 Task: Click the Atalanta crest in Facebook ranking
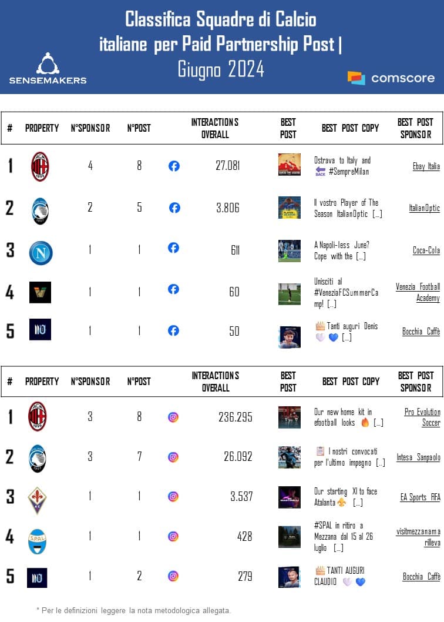40,210
